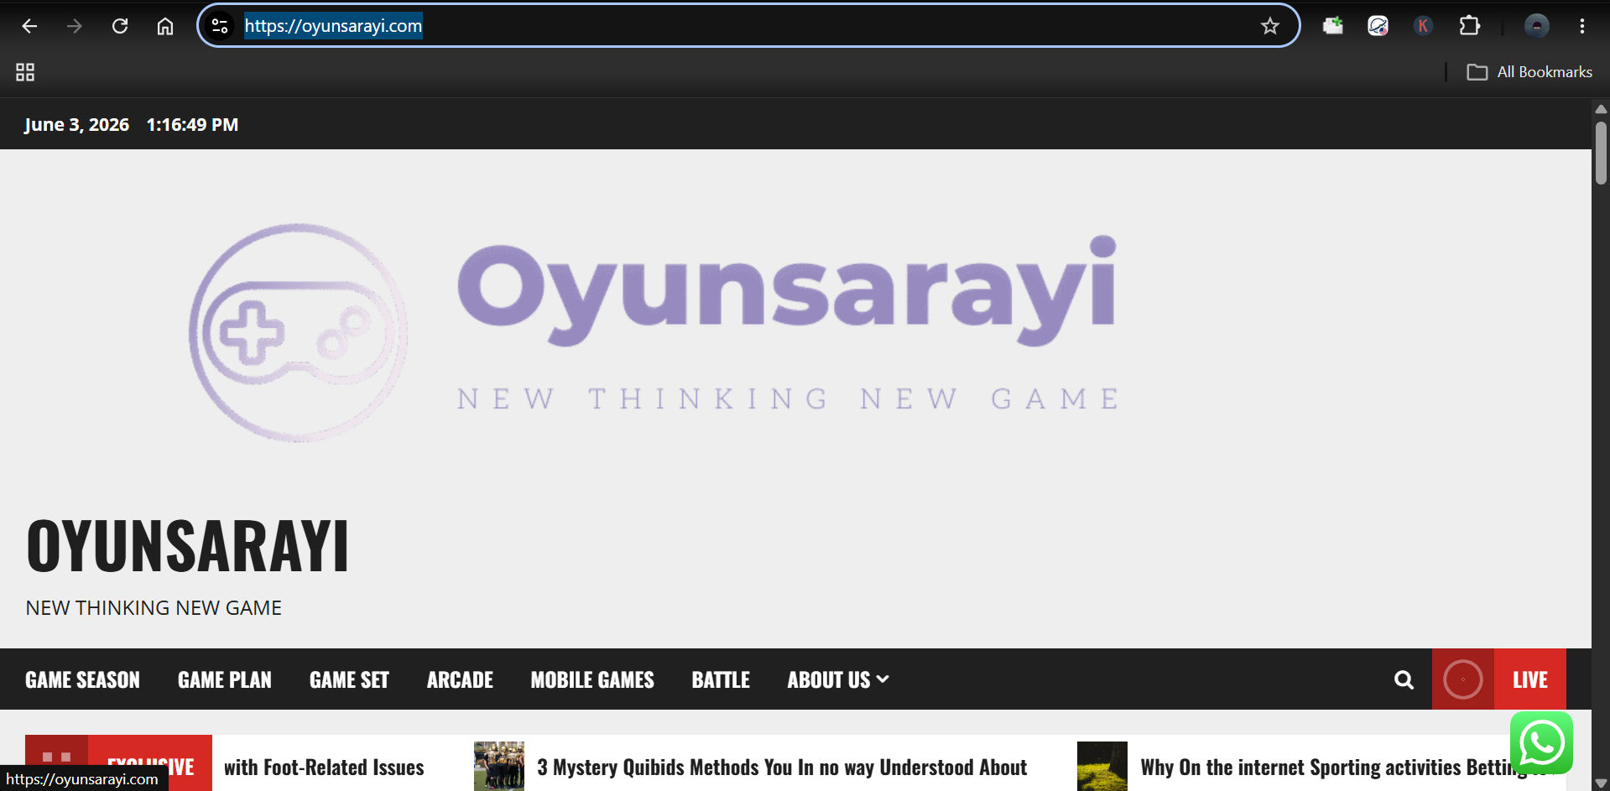The image size is (1610, 791).
Task: Open the green-plus extension icon
Action: click(1332, 26)
